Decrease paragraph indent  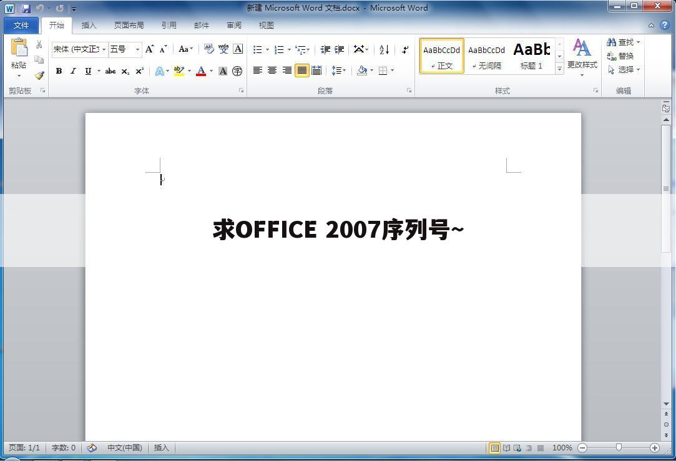(325, 49)
